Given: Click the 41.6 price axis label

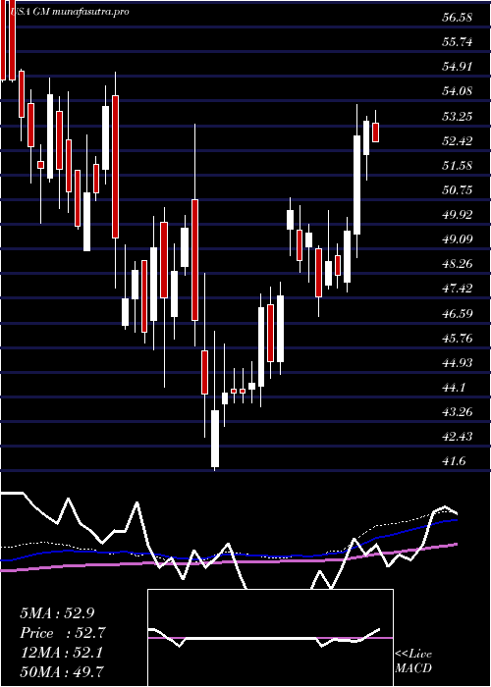Looking at the screenshot, I should (x=454, y=460).
